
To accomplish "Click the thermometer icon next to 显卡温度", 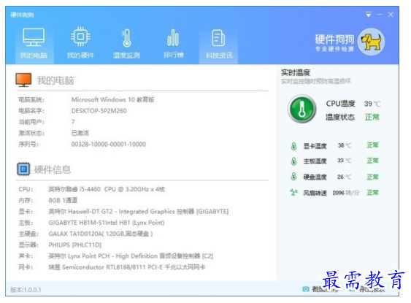I will coord(294,146).
